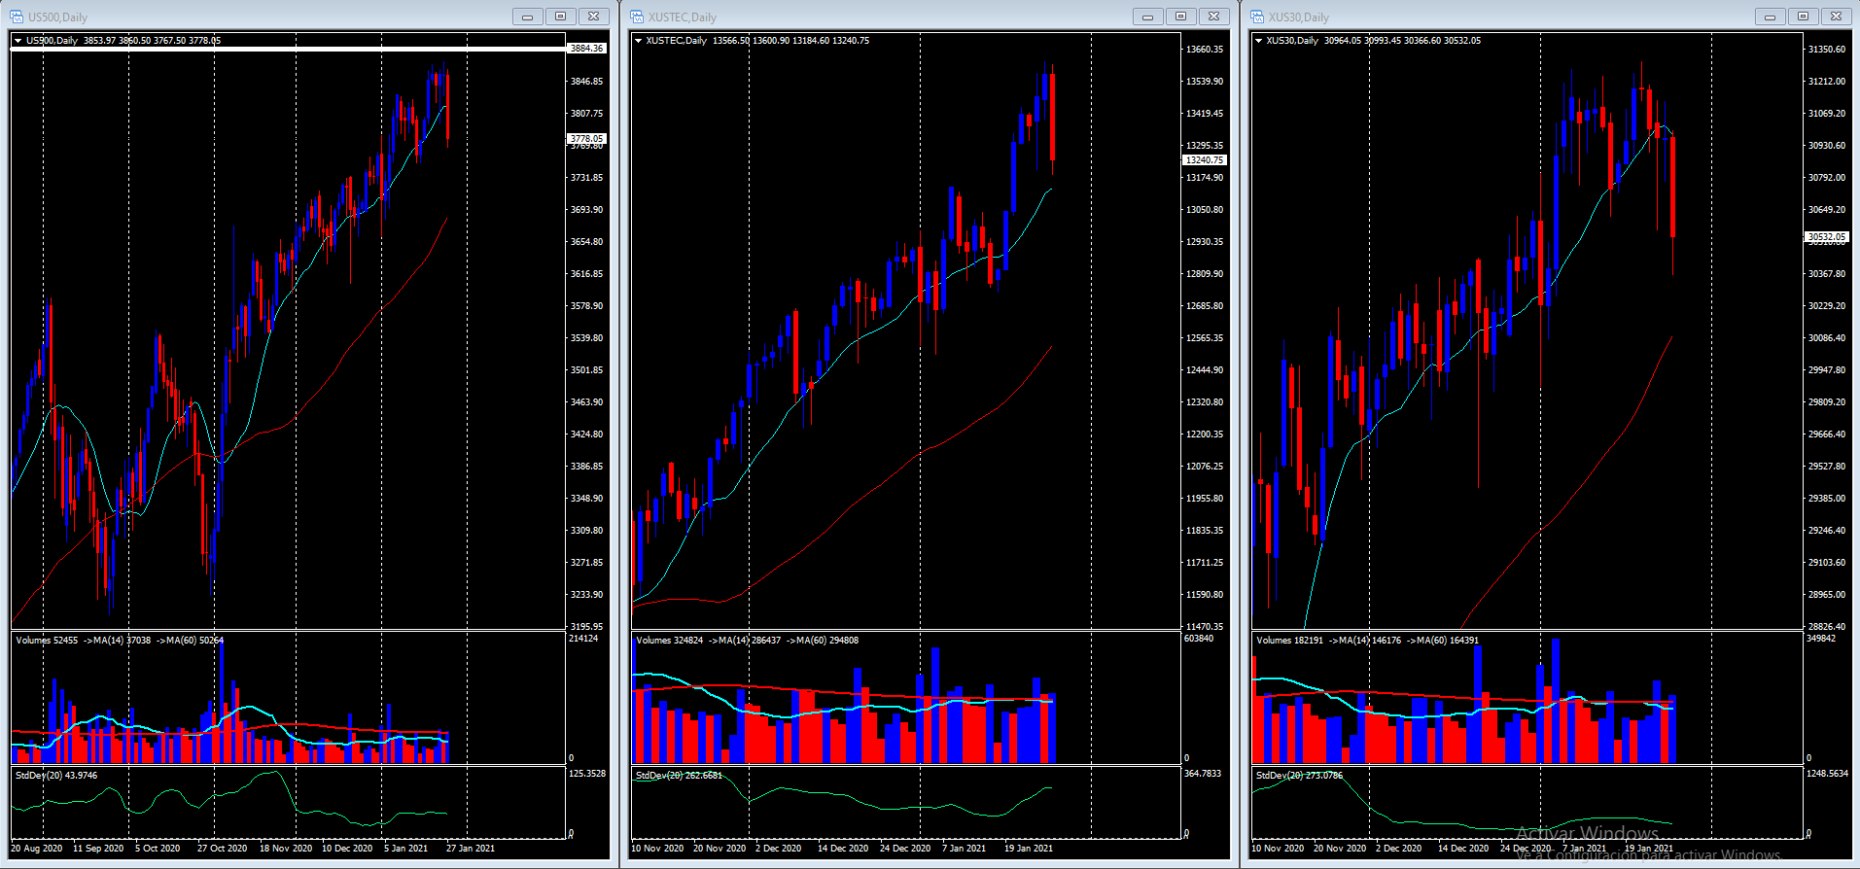Viewport: 1860px width, 869px height.
Task: Click 14 Dec 2020 date in XUS30 chart
Action: point(1463,849)
